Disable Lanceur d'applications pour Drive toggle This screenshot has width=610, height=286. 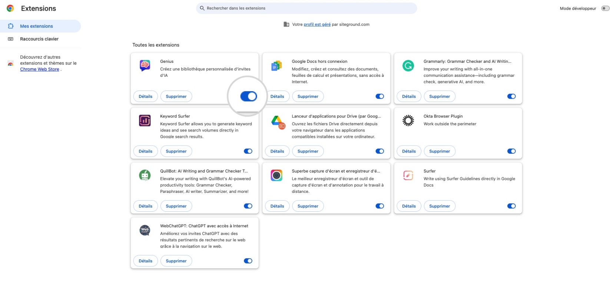pos(380,151)
